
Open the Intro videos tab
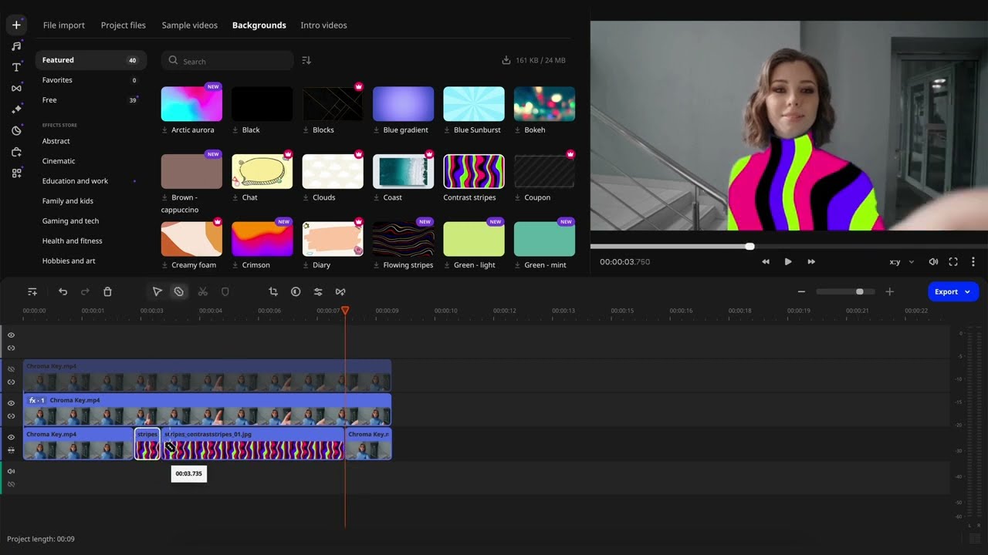tap(323, 25)
